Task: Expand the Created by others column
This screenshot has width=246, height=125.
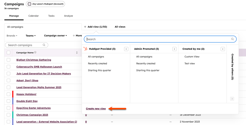Action: click(x=232, y=67)
